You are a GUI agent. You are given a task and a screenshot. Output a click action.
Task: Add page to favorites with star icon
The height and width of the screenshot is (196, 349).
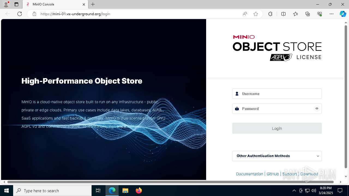256,14
